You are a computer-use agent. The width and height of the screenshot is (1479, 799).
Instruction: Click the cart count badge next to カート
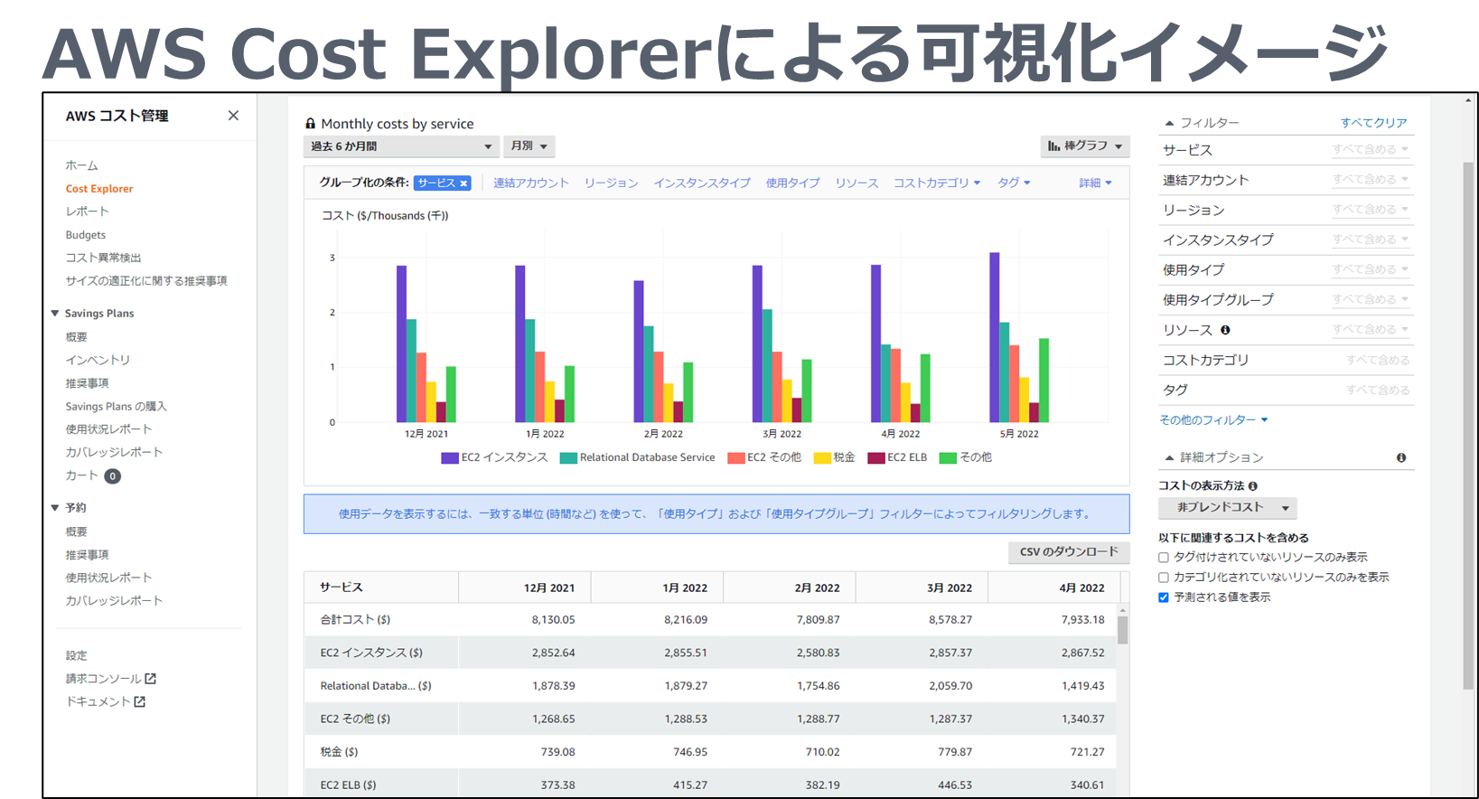112,476
